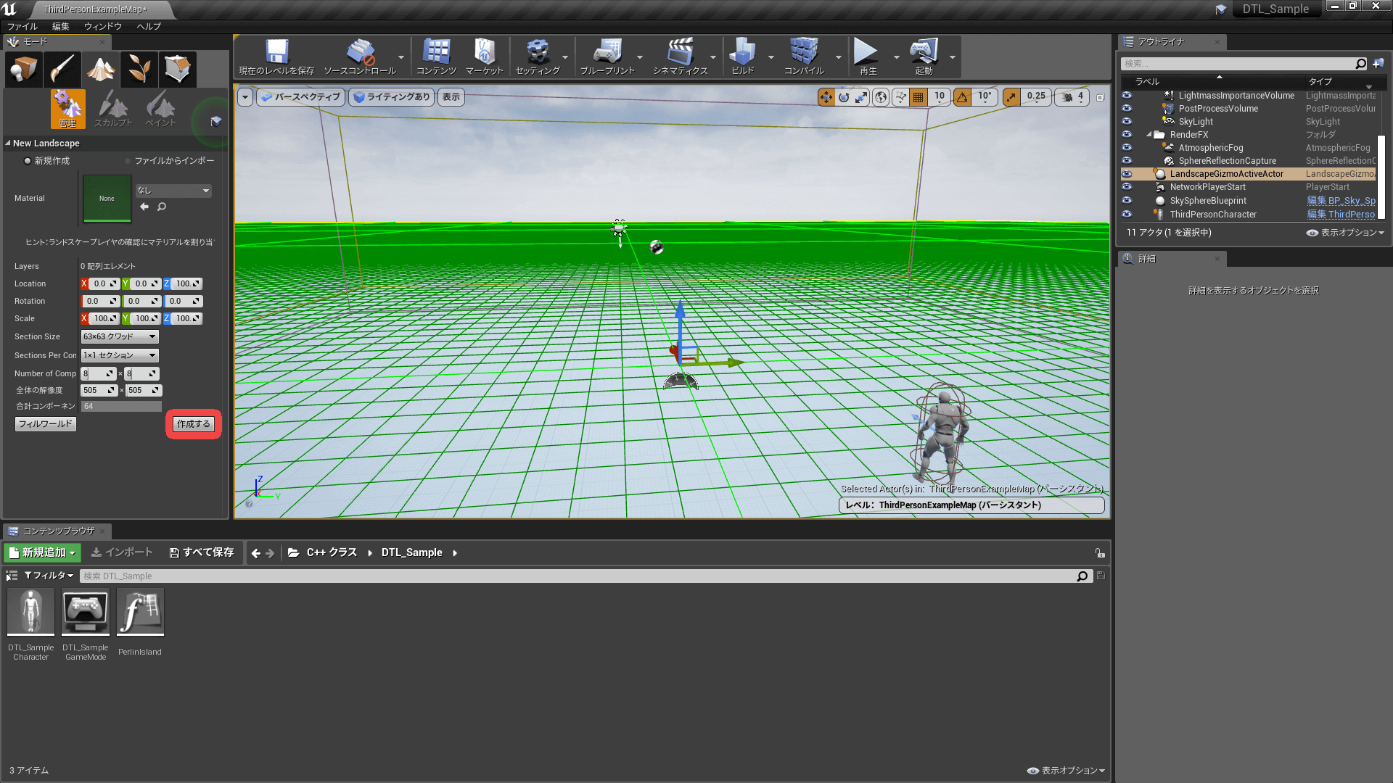Open the Sections Per Component dropdown
The height and width of the screenshot is (783, 1393).
click(x=120, y=355)
